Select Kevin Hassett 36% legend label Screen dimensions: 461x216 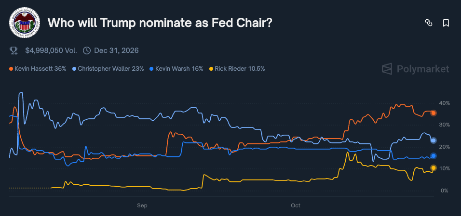41,69
